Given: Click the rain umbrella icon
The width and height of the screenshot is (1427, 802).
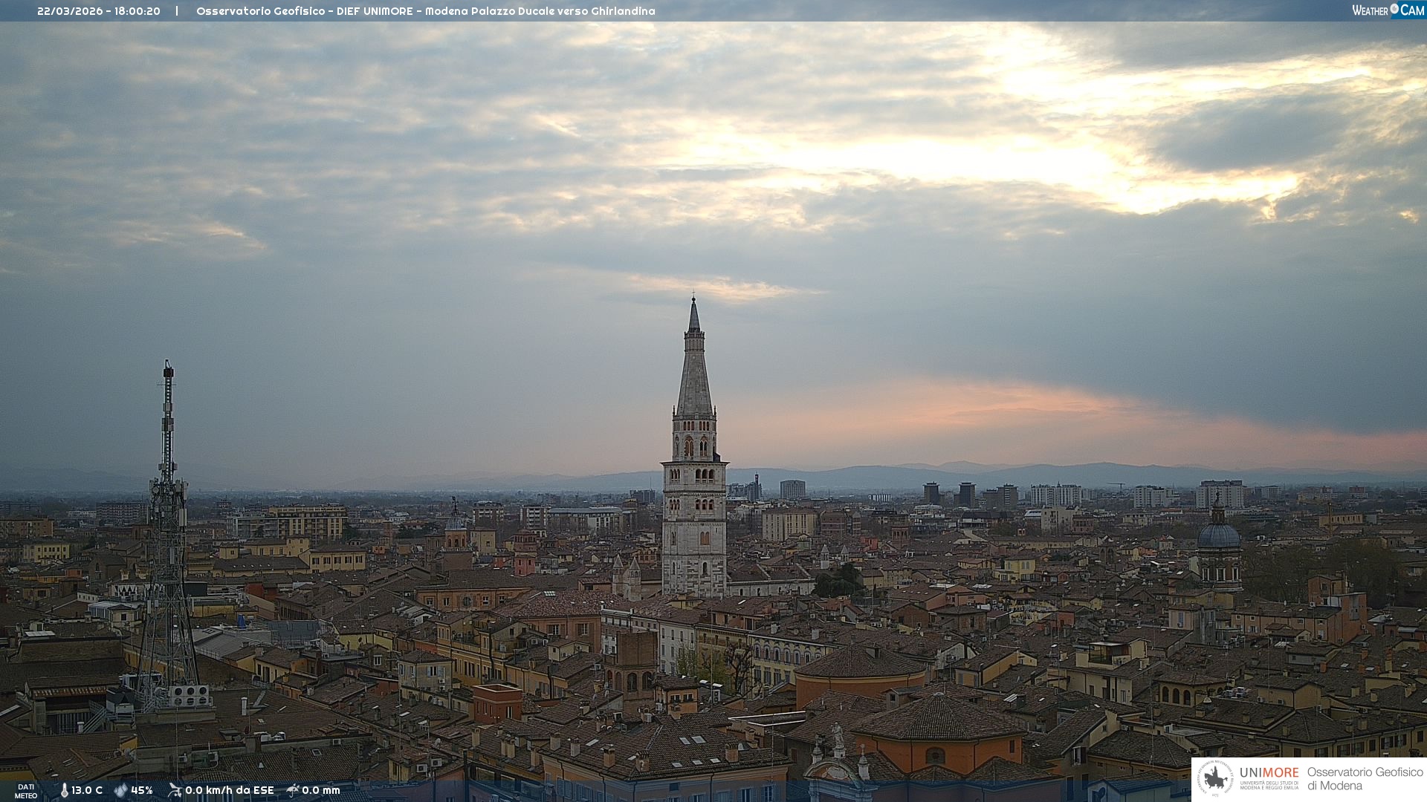Looking at the screenshot, I should click(x=293, y=790).
